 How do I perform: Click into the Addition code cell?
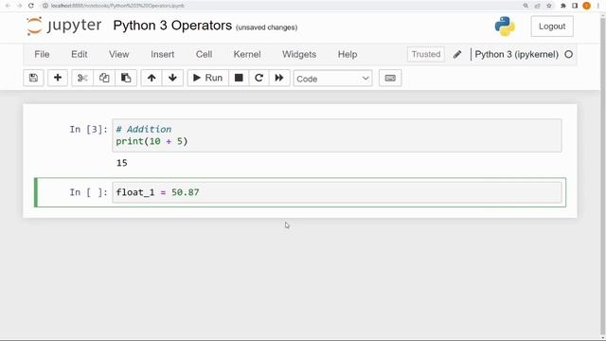point(337,135)
